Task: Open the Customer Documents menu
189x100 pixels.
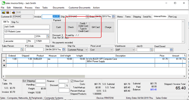Action: coord(79,8)
